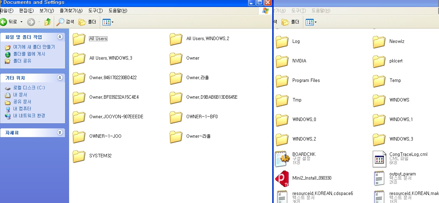Toggle the Folders (폴더) pane in left window

click(87, 22)
